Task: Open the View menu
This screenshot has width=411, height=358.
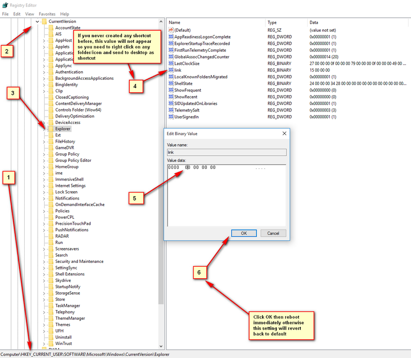Action: (x=30, y=14)
